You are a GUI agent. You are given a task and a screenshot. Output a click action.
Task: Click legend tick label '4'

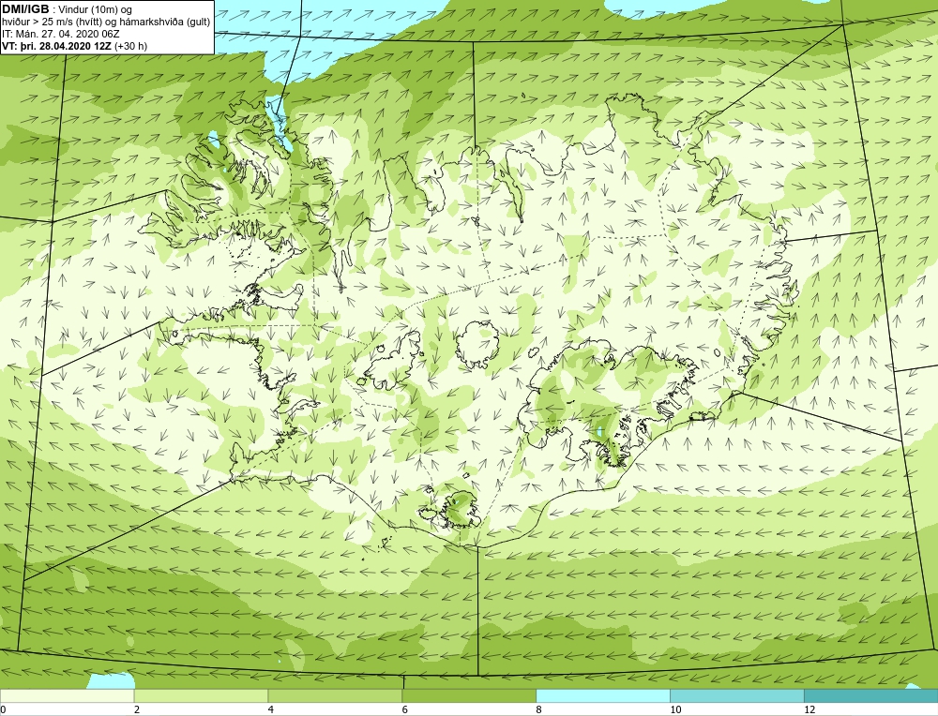pos(271,709)
